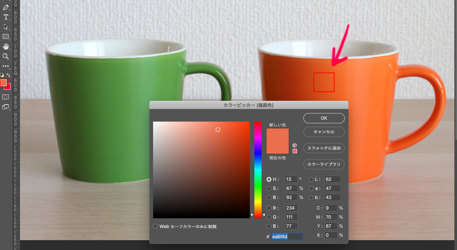Click the red background color swatch in toolbar

(8, 88)
